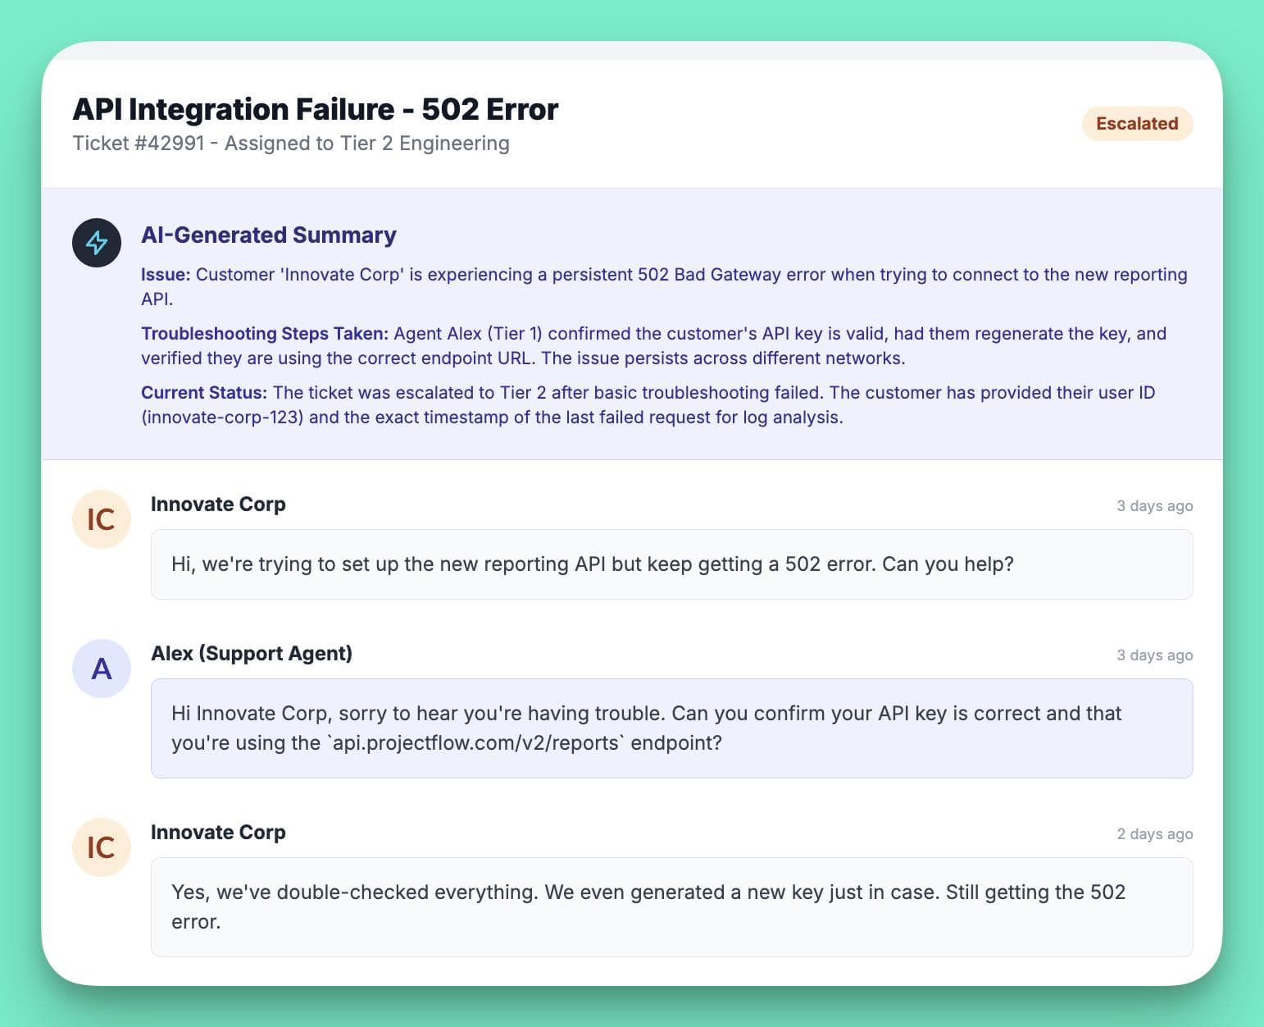The width and height of the screenshot is (1264, 1027).
Task: Click the 3 days ago timestamp on first message
Action: point(1154,505)
